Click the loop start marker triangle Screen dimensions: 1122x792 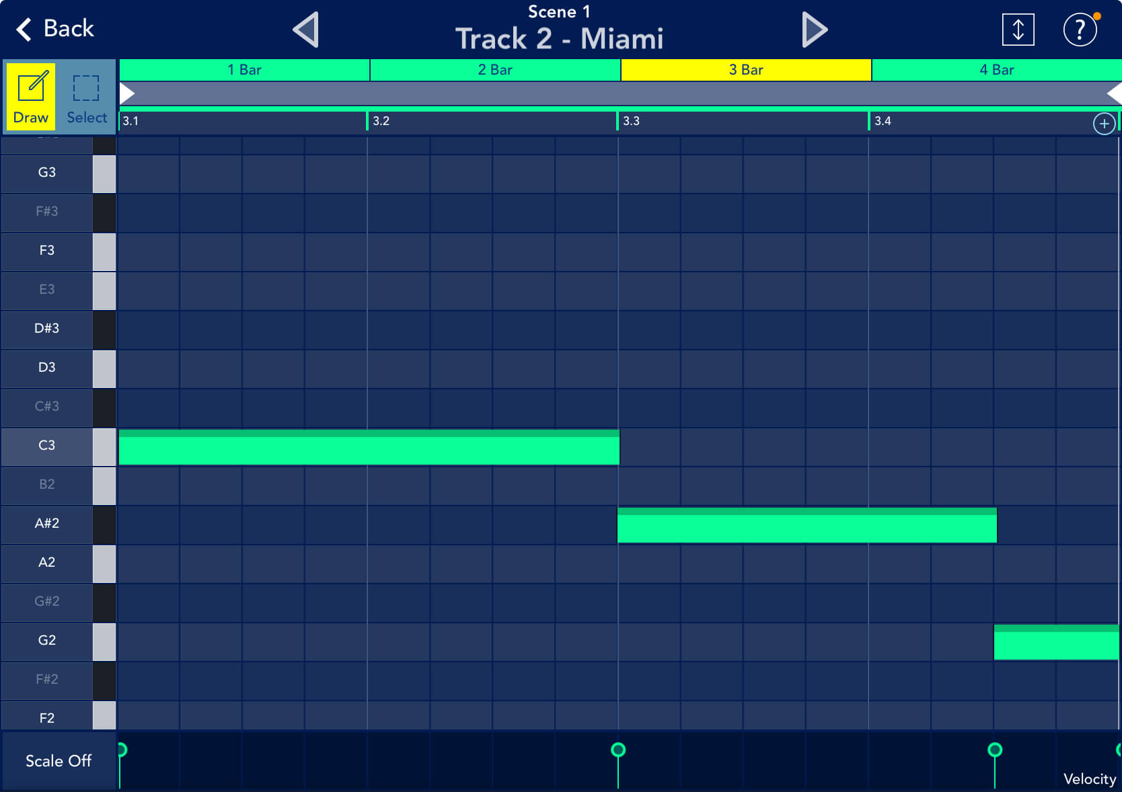[127, 93]
